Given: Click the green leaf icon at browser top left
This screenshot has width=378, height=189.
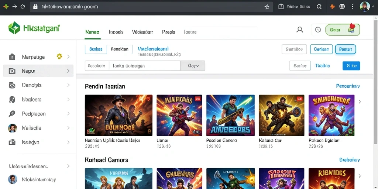Looking at the screenshot, I should (x=6, y=7).
